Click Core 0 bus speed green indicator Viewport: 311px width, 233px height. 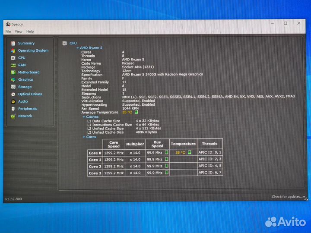point(167,152)
